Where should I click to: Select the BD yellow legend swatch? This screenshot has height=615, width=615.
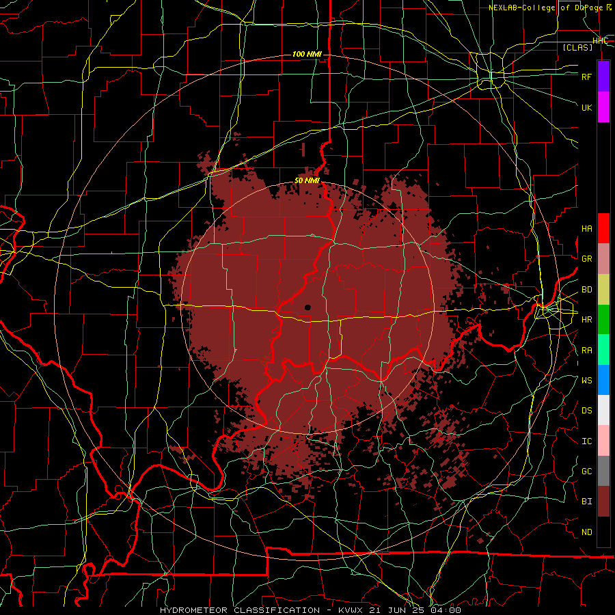pos(603,290)
